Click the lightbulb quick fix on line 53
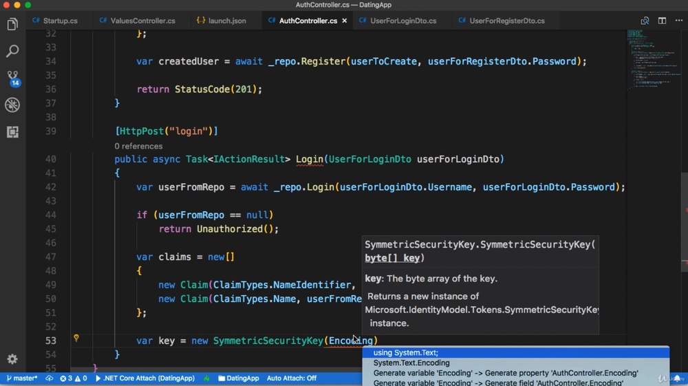Screen dimensions: 688x386 (x=76, y=339)
